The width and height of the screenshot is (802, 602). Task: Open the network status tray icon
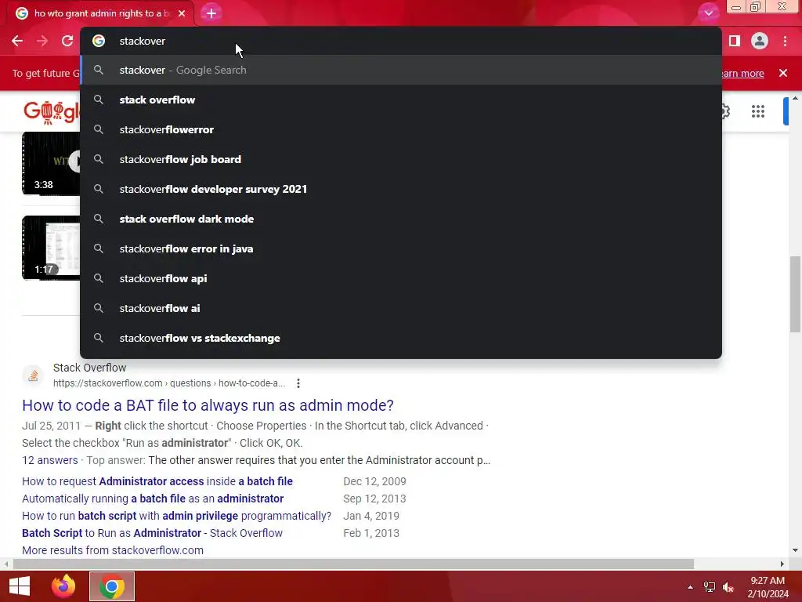[x=710, y=587]
